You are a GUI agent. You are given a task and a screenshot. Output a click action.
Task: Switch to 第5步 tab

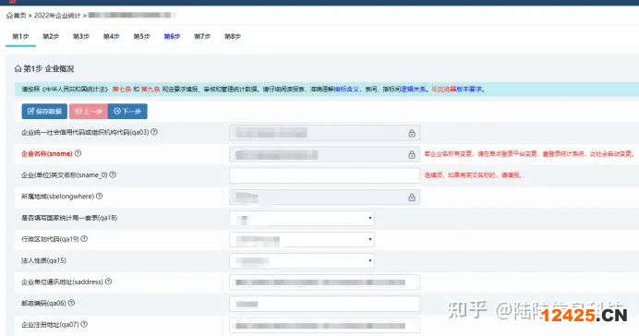click(141, 36)
